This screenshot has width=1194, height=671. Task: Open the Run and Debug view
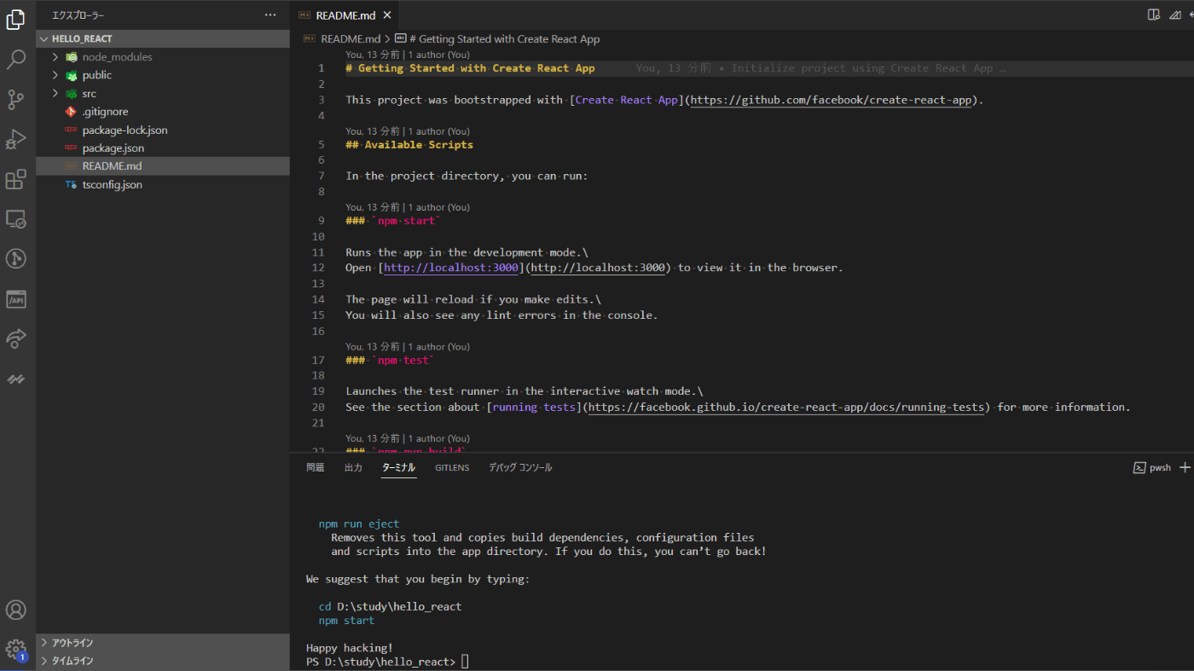tap(15, 139)
